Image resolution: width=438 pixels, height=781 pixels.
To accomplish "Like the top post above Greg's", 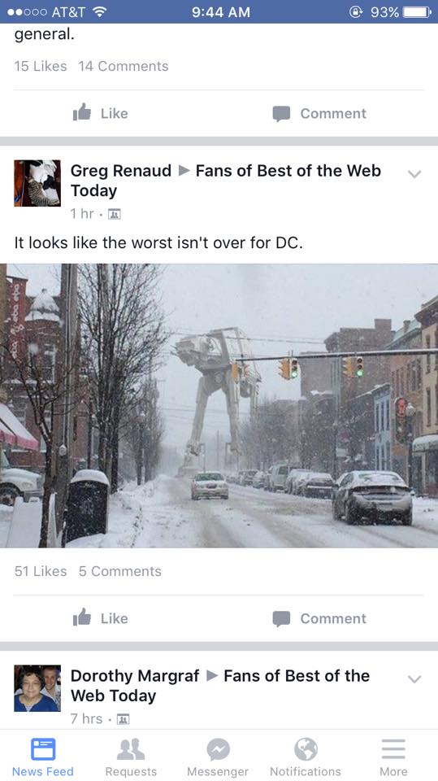I will click(x=101, y=113).
